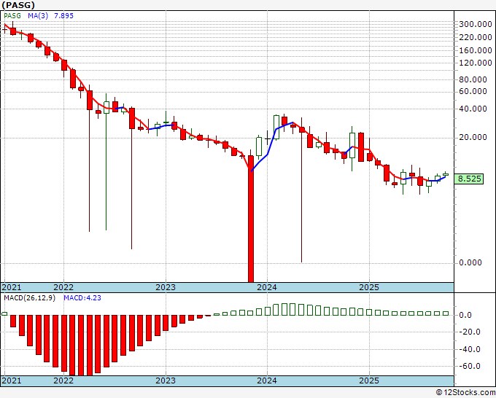Click the 2024 label on price chart timeline
496x398 pixels.
click(x=267, y=287)
